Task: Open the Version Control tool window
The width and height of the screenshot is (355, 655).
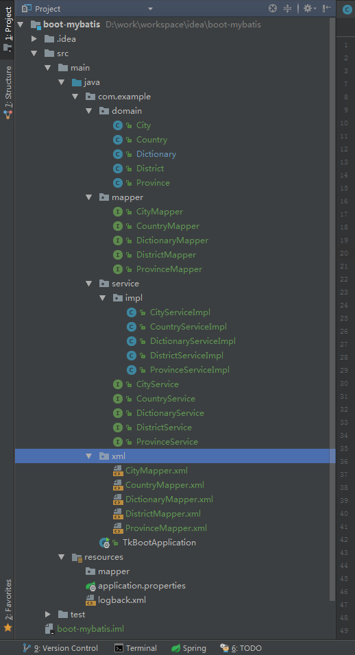Action: click(x=60, y=648)
